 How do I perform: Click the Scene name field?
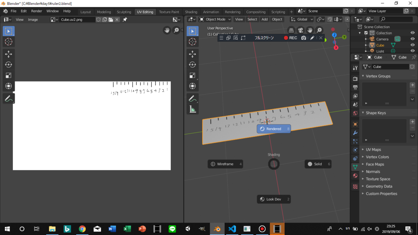coord(325,11)
